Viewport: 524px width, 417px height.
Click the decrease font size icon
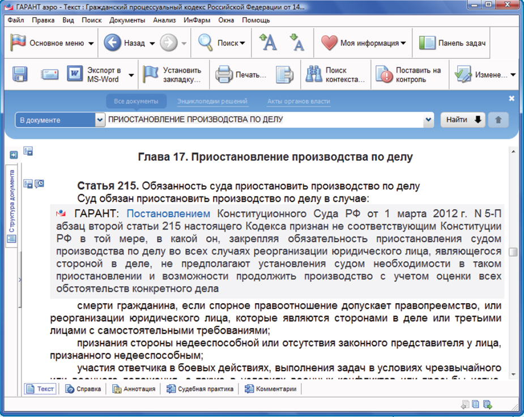(296, 42)
